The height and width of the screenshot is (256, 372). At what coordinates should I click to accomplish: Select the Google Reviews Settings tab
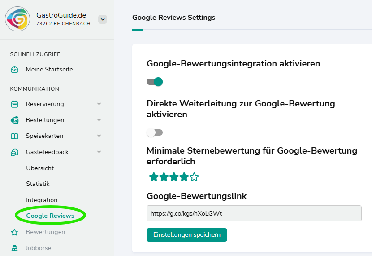[173, 18]
